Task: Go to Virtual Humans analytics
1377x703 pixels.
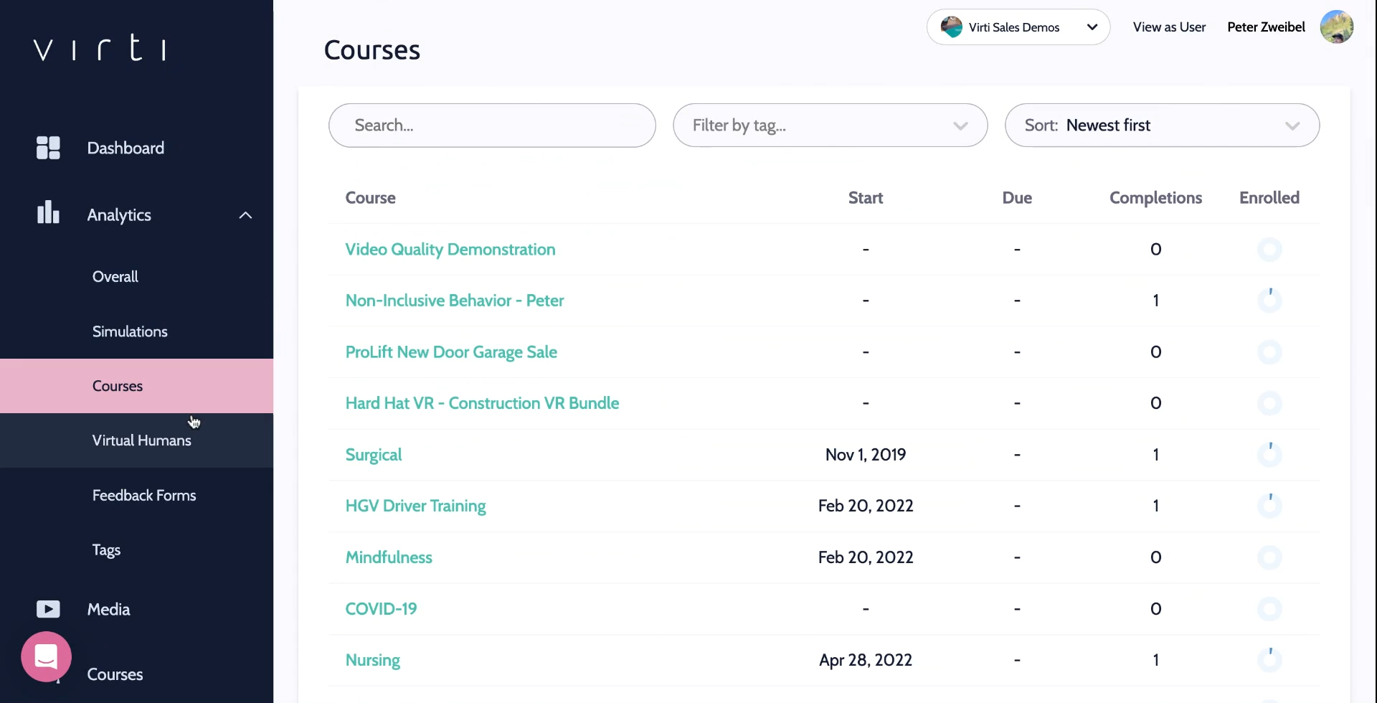Action: 141,440
